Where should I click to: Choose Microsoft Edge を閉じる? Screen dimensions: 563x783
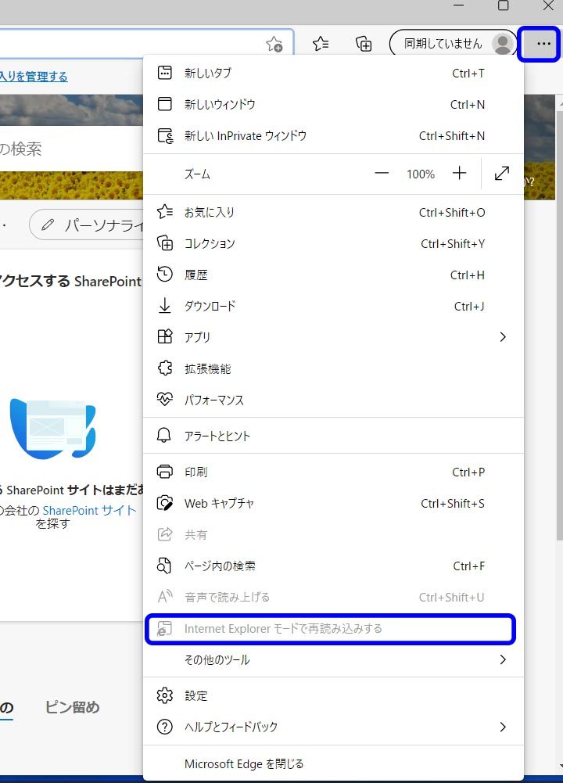click(x=333, y=763)
